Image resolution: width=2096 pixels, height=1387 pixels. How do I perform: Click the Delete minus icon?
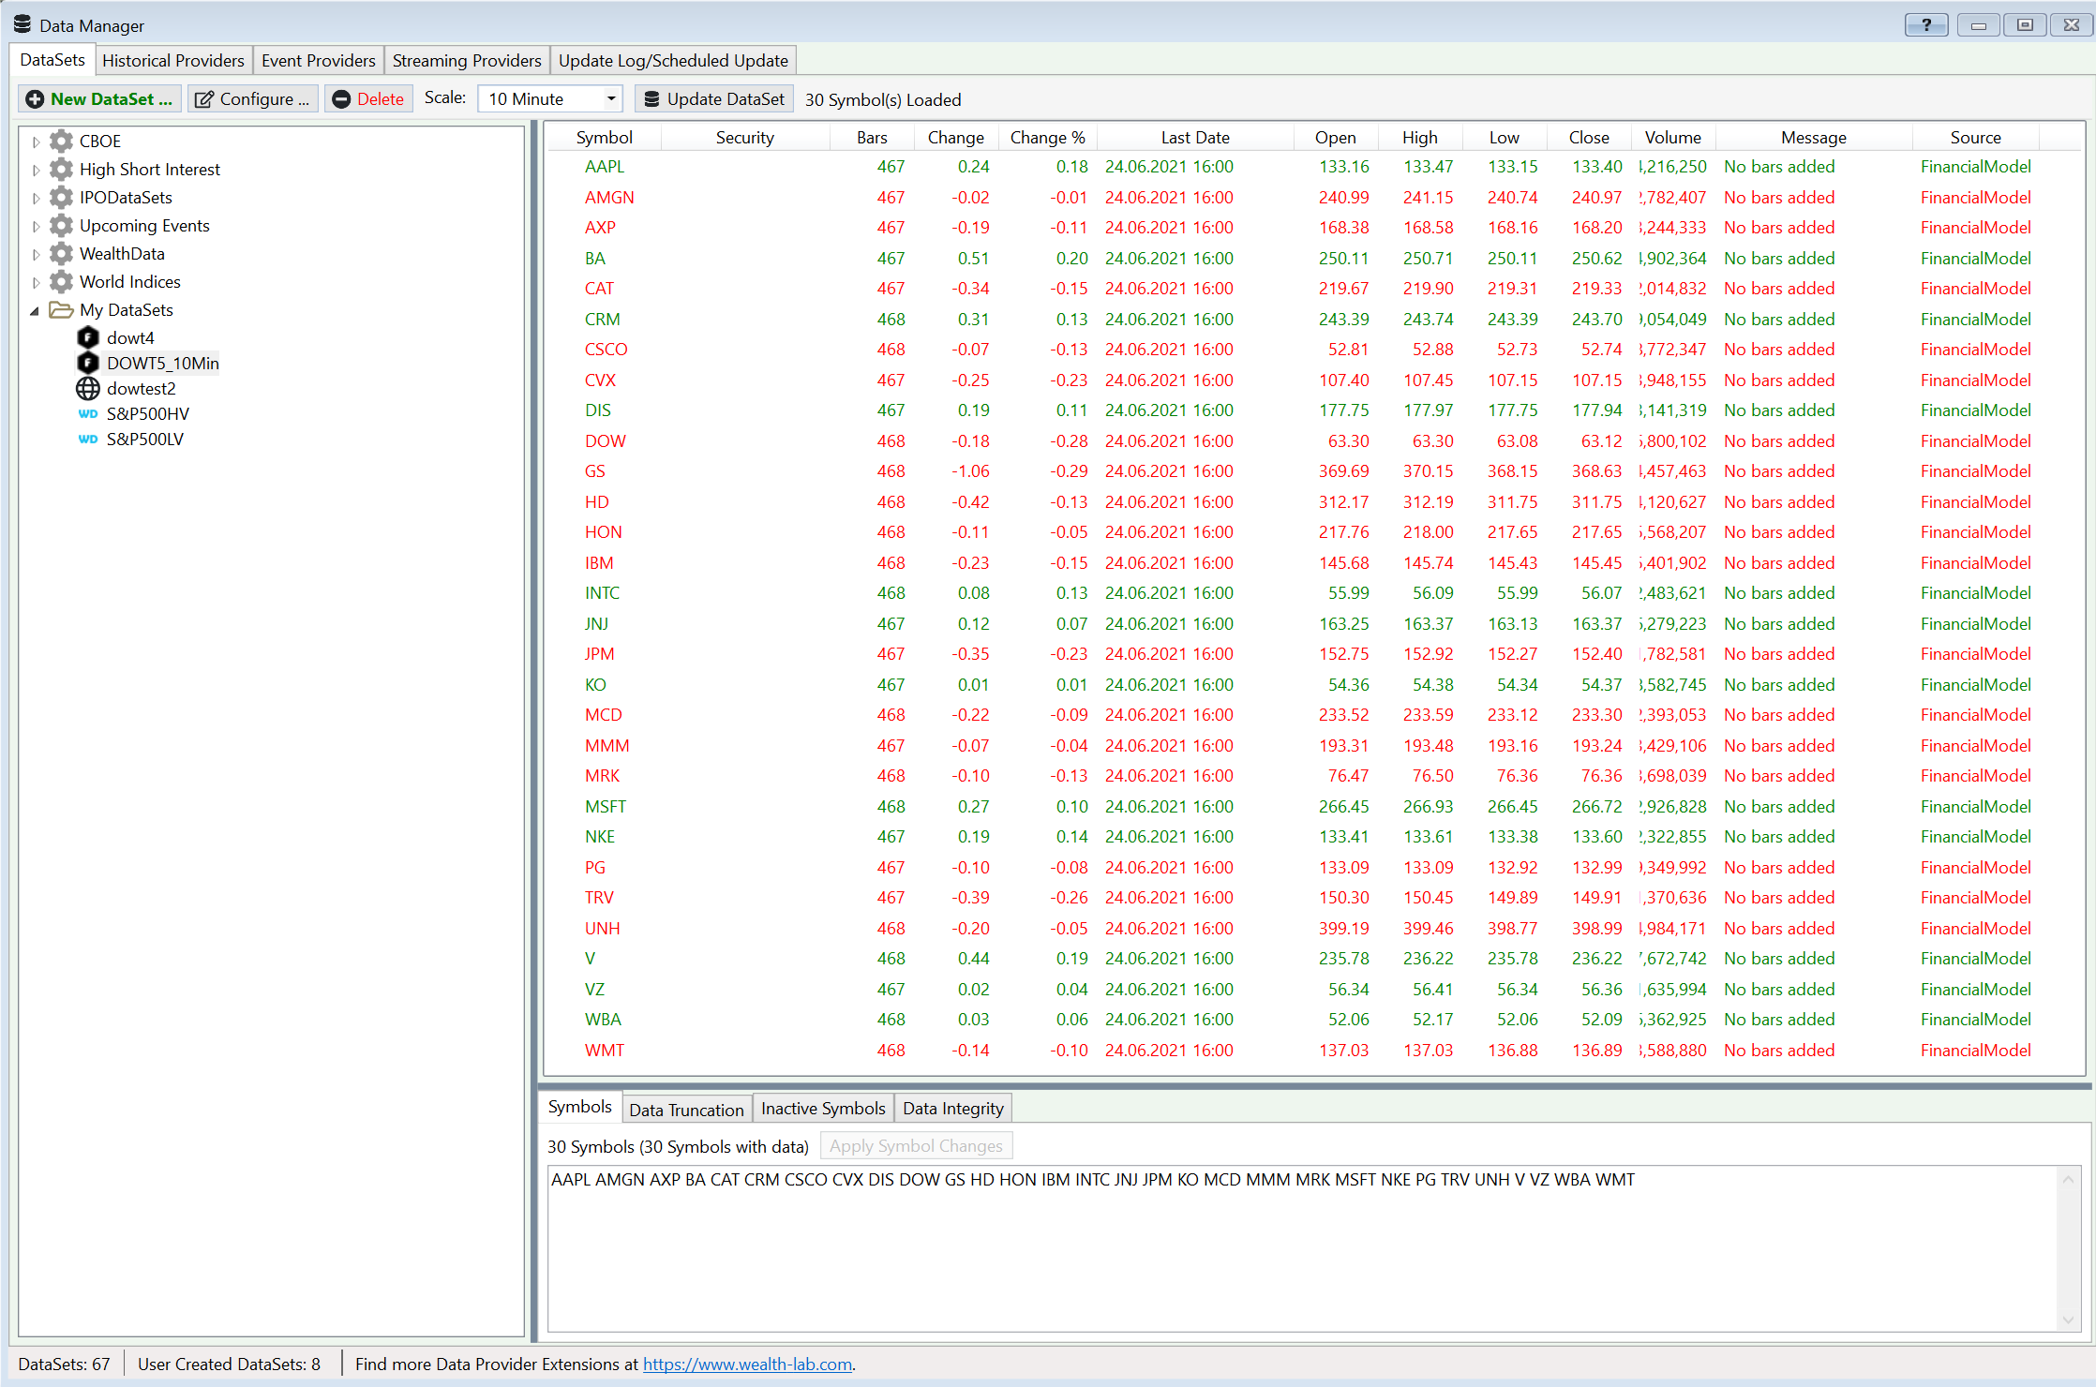[x=341, y=99]
